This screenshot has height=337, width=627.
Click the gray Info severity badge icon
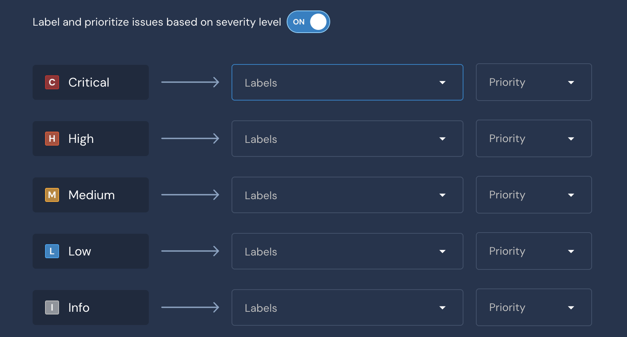click(x=52, y=307)
